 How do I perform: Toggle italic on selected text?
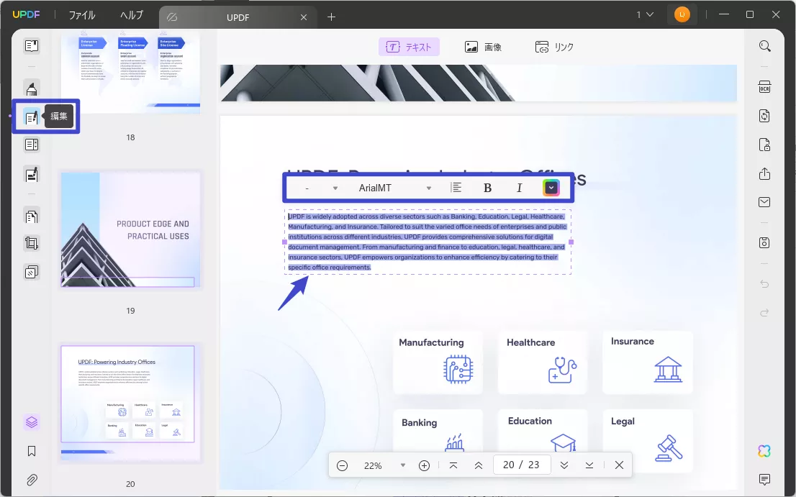(519, 188)
